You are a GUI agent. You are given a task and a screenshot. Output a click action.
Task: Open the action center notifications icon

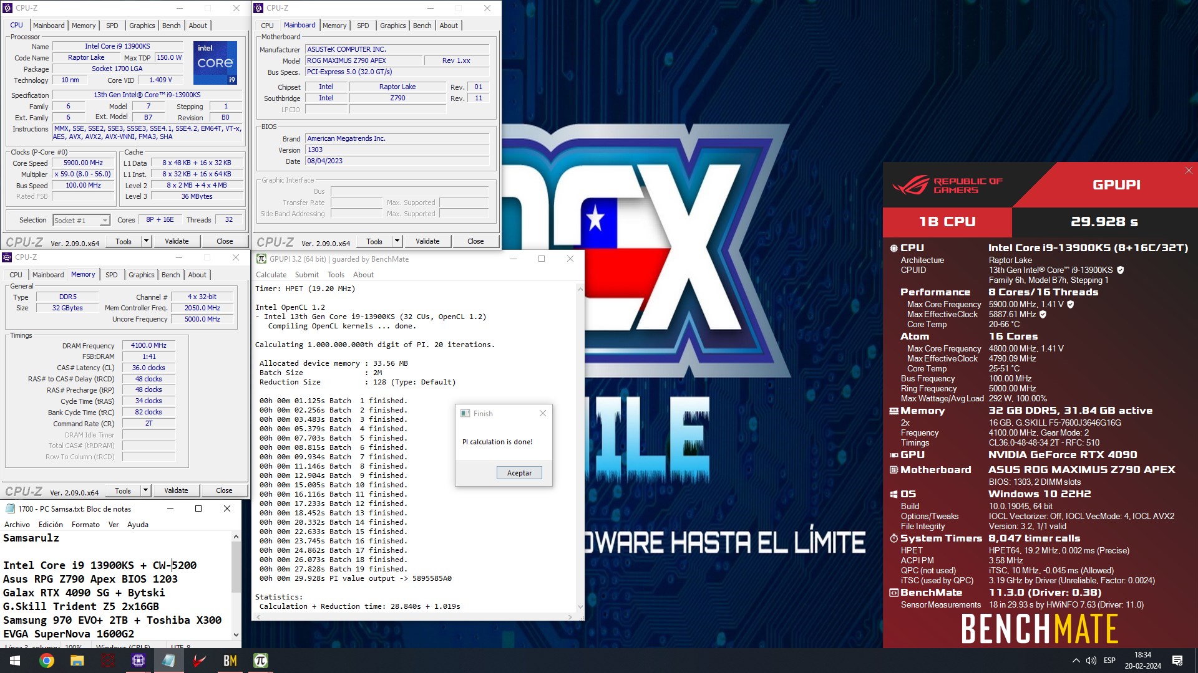point(1177,661)
